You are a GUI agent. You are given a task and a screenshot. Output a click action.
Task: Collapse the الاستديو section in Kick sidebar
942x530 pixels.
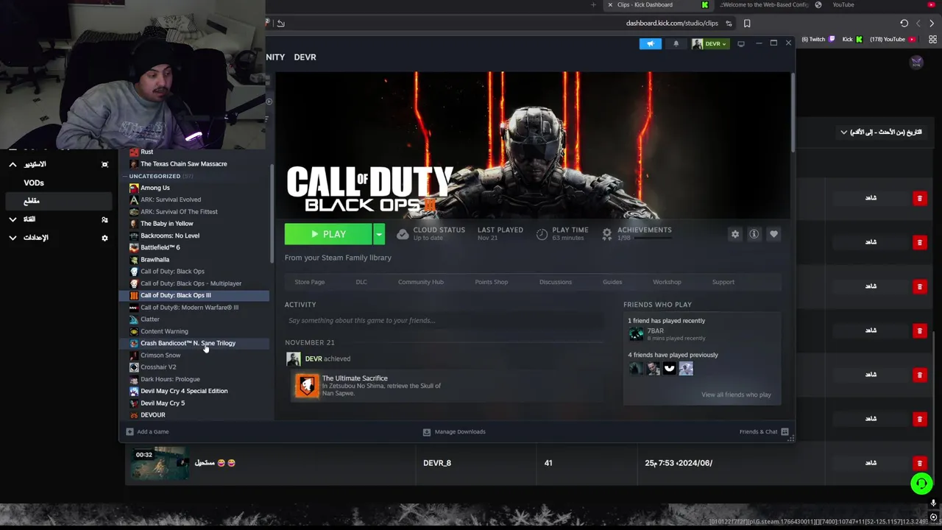pos(13,164)
